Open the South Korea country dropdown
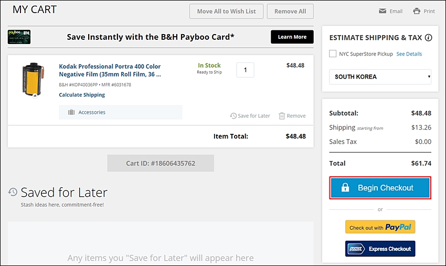446x266 pixels. click(380, 77)
